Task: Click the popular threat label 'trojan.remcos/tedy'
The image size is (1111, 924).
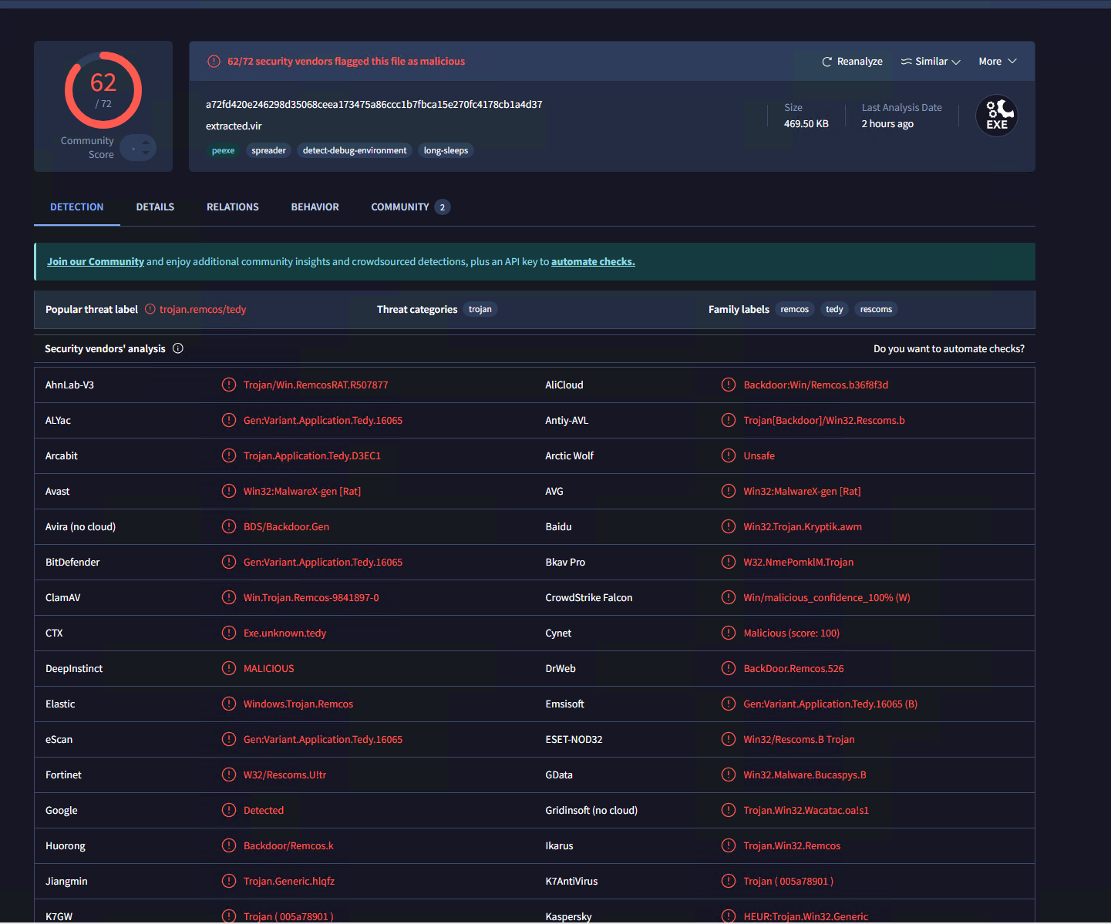Action: tap(203, 310)
